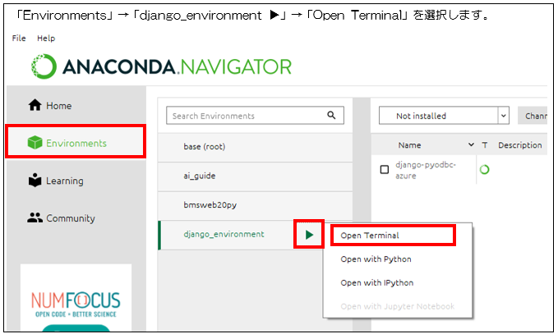Click the Name column sort chevron
Image resolution: width=558 pixels, height=334 pixels.
tap(471, 145)
